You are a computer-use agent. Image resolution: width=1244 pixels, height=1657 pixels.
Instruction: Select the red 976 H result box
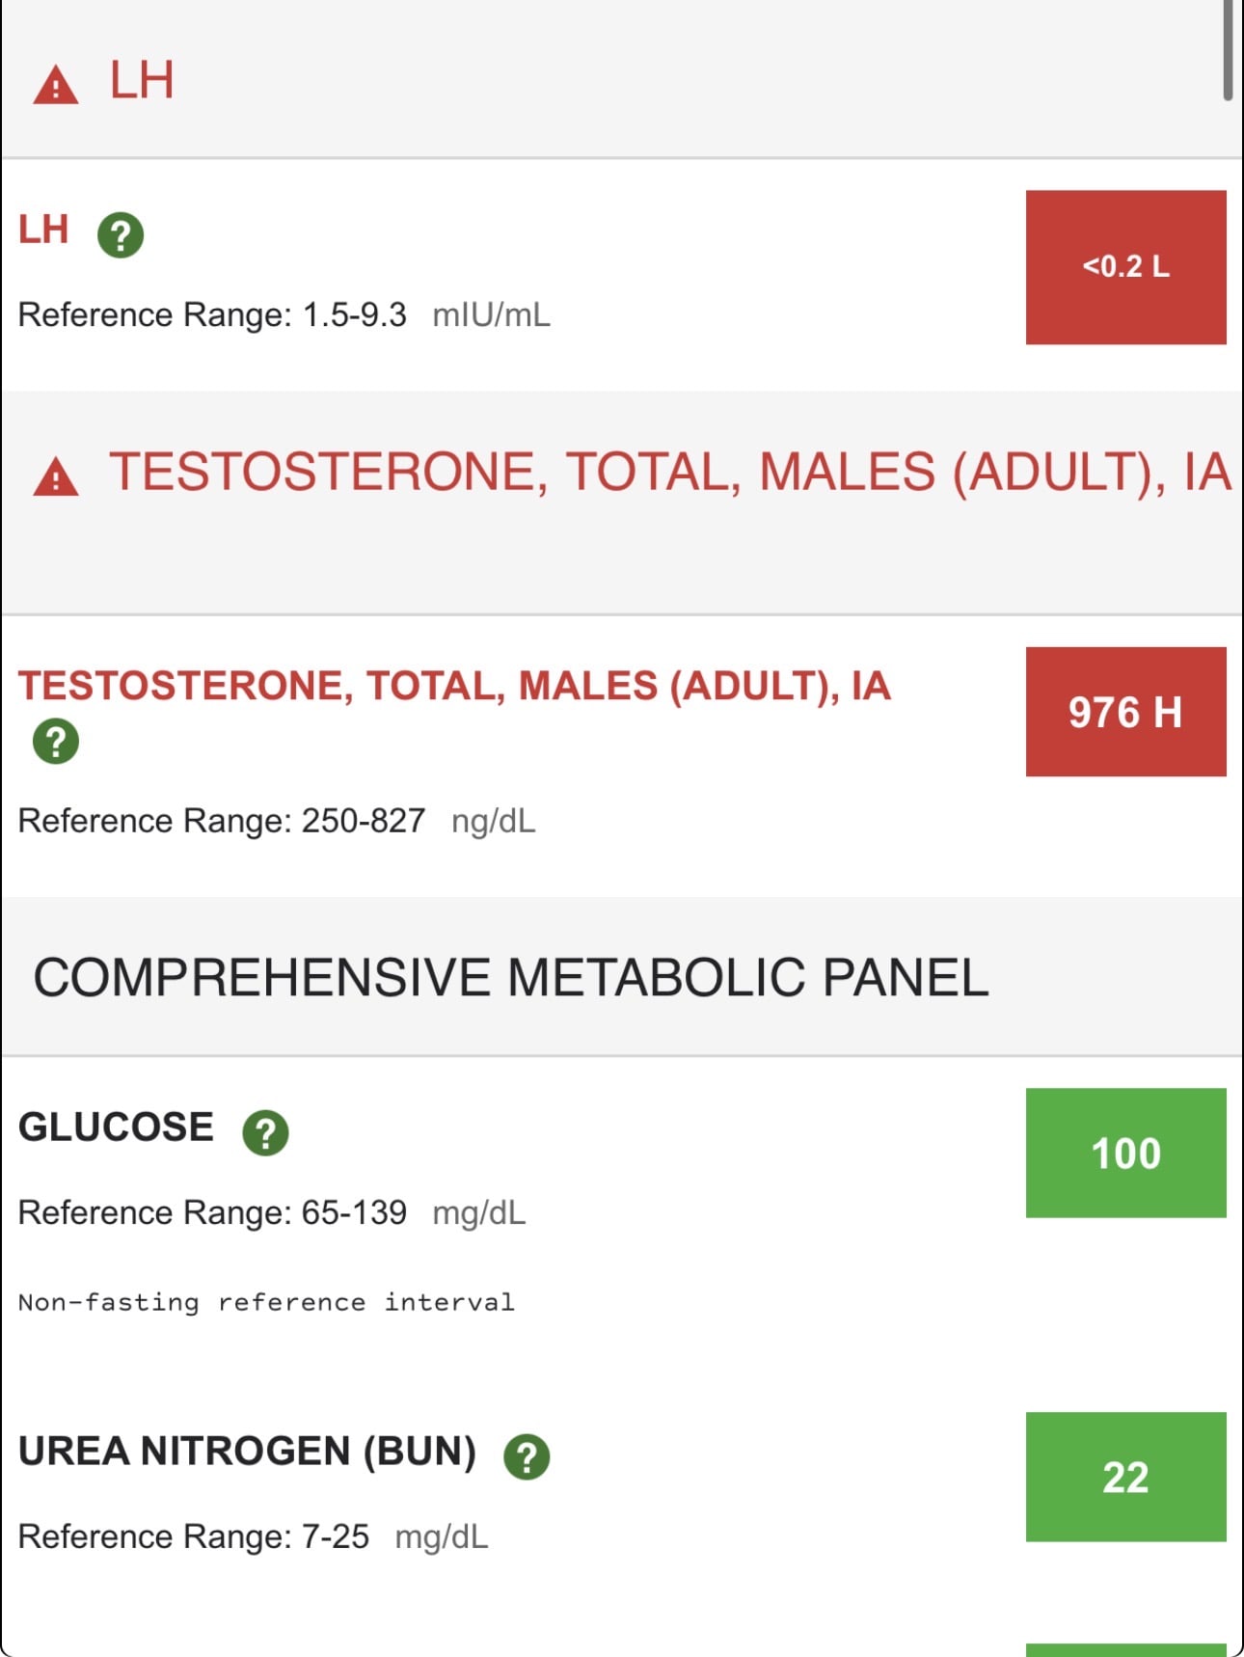click(x=1125, y=712)
